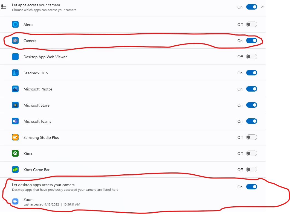
Task: Disable Microsoft Store camera access
Action: pos(251,105)
